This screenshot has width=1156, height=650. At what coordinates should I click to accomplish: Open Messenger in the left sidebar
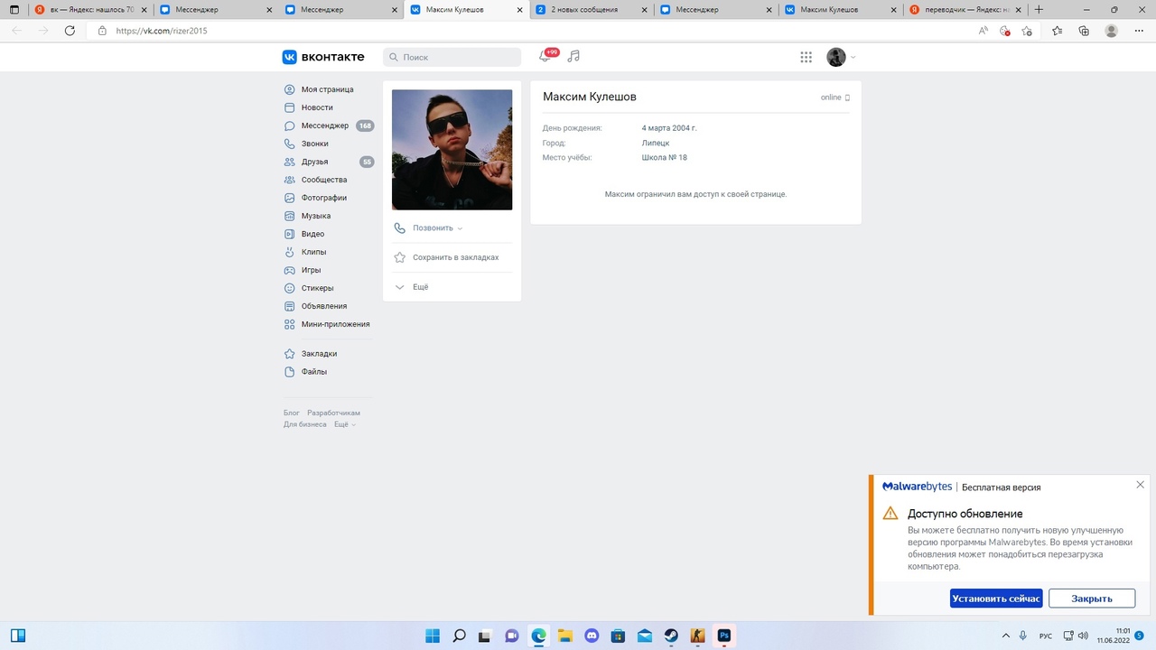324,125
